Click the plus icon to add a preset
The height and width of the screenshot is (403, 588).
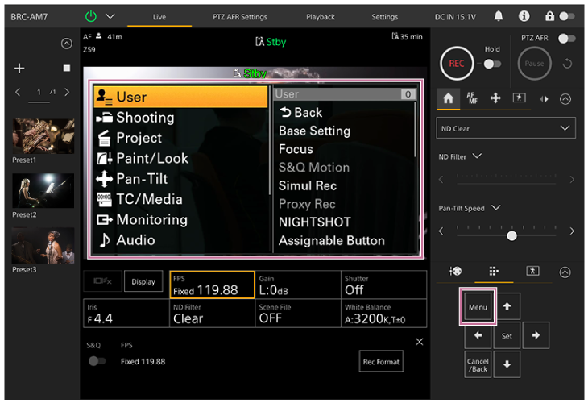tap(19, 69)
